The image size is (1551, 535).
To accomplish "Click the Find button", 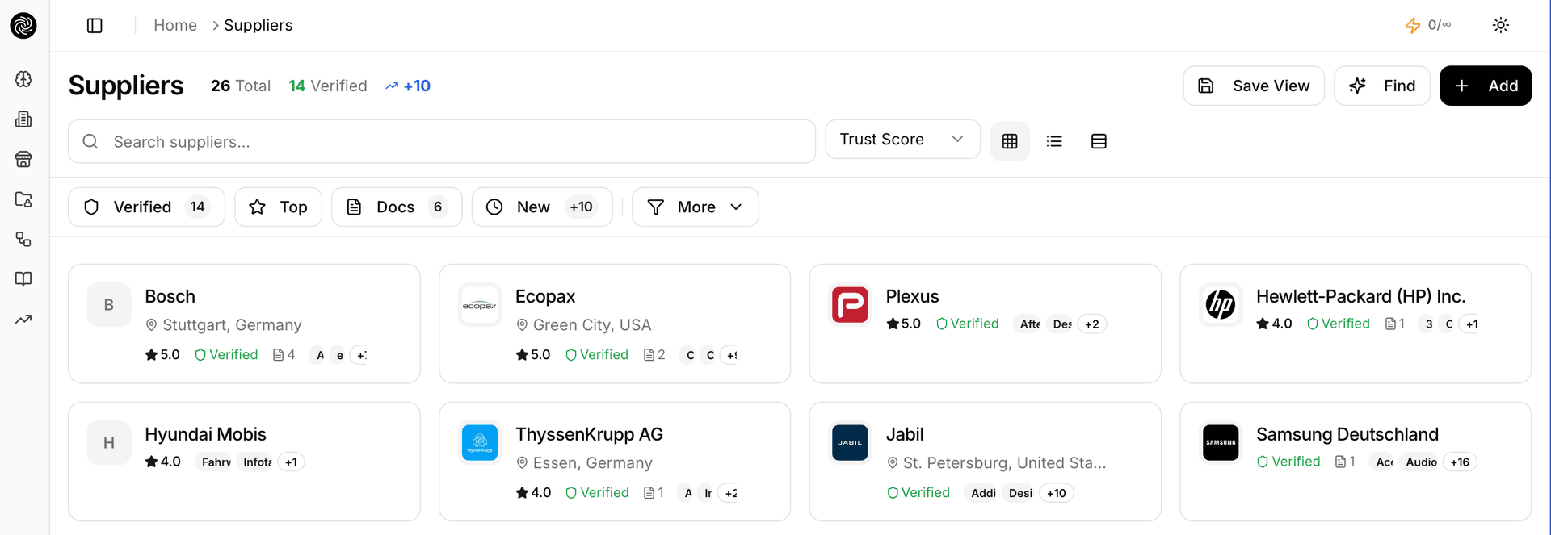I will coord(1382,86).
